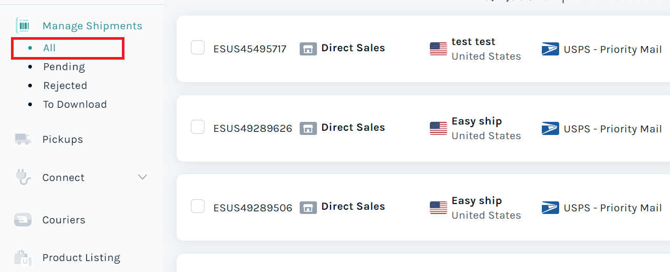Click the US flag next to test test
The width and height of the screenshot is (670, 272).
(438, 49)
